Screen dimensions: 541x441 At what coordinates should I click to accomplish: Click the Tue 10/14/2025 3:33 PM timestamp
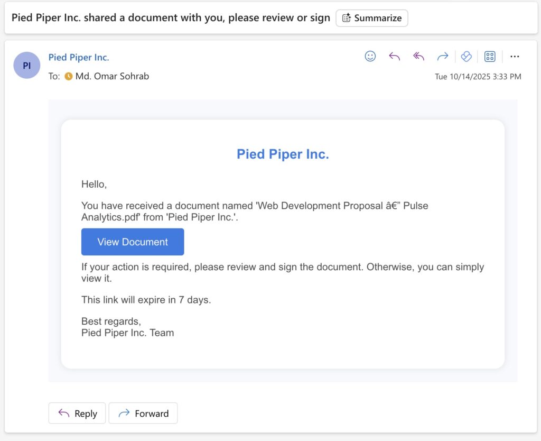coord(478,77)
